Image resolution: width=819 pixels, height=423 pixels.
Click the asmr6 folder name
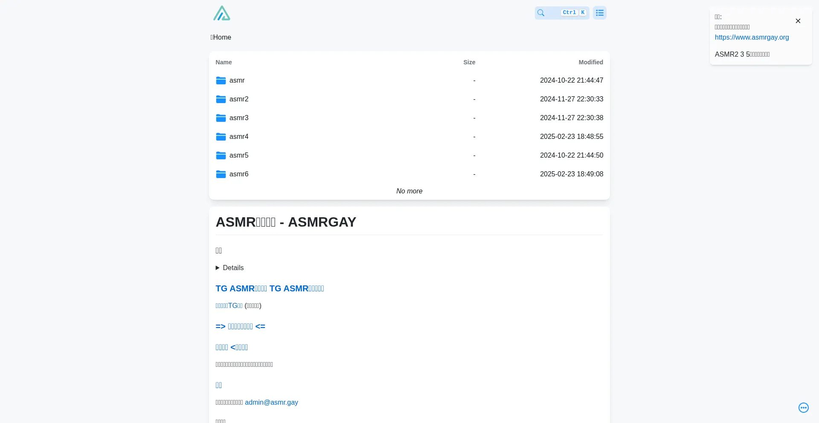[239, 174]
